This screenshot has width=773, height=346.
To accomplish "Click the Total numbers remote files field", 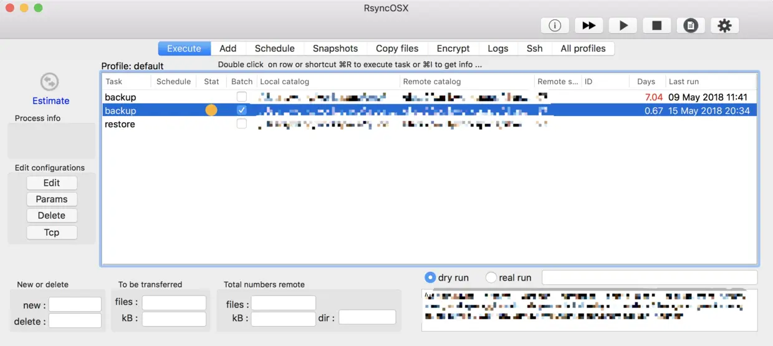I will pos(283,303).
